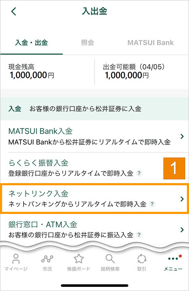Tap help icon beside ネットリンク入金 description
This screenshot has width=189, height=291.
click(x=152, y=204)
